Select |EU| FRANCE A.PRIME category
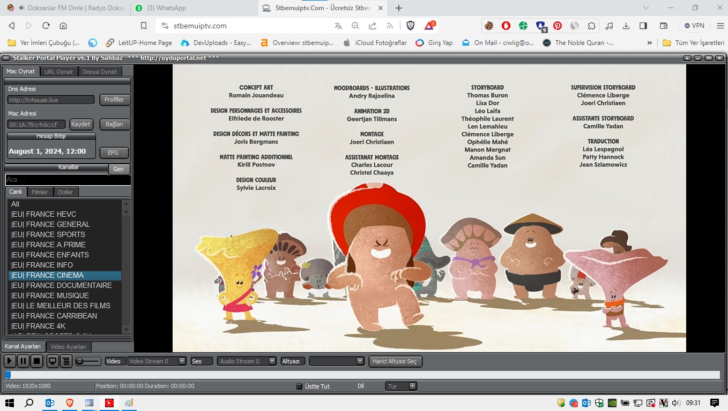The image size is (728, 411). click(64, 245)
